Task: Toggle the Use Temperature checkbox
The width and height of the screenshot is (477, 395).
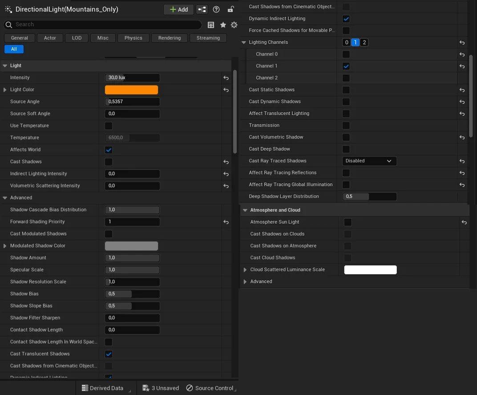Action: [x=109, y=126]
